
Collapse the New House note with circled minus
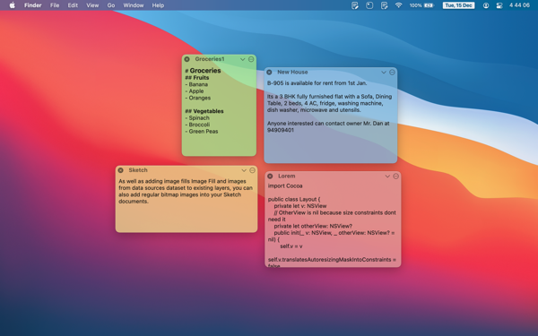coord(392,72)
